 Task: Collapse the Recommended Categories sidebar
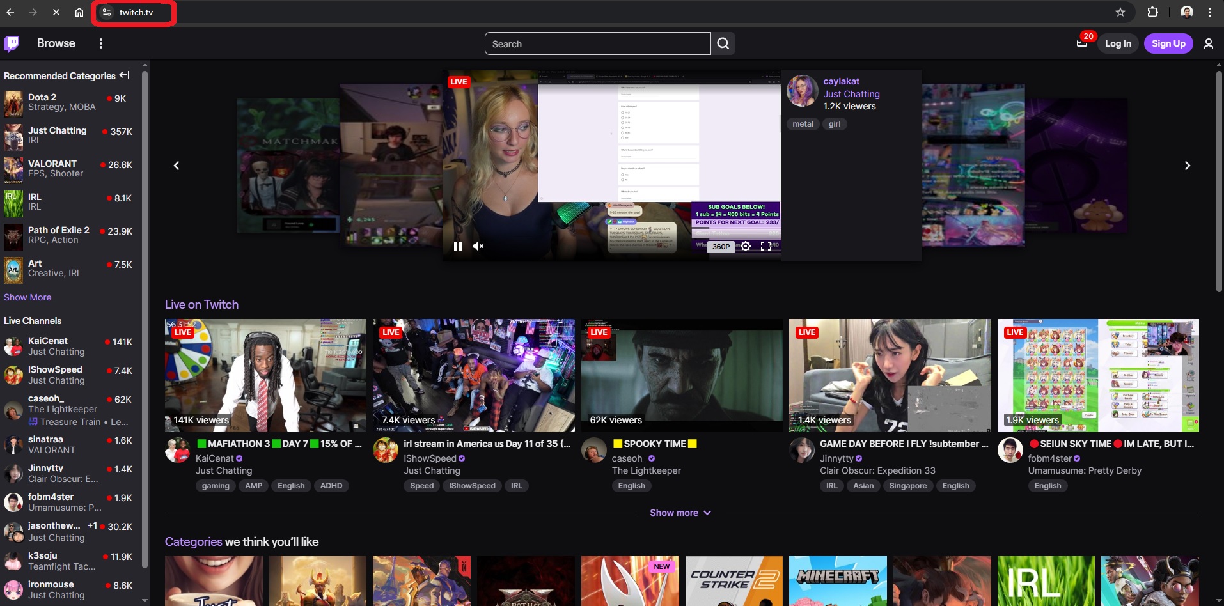[x=125, y=75]
